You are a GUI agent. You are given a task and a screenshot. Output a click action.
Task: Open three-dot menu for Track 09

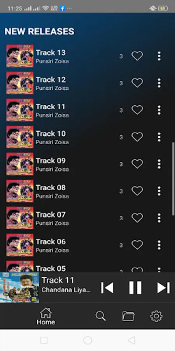[x=159, y=164]
